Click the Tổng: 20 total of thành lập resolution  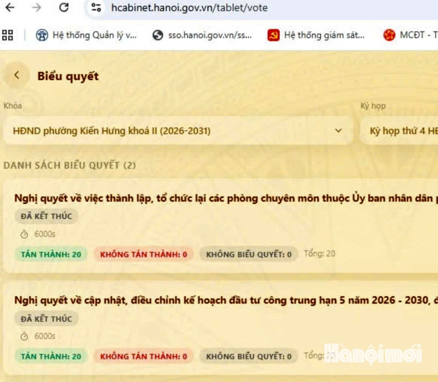point(320,254)
